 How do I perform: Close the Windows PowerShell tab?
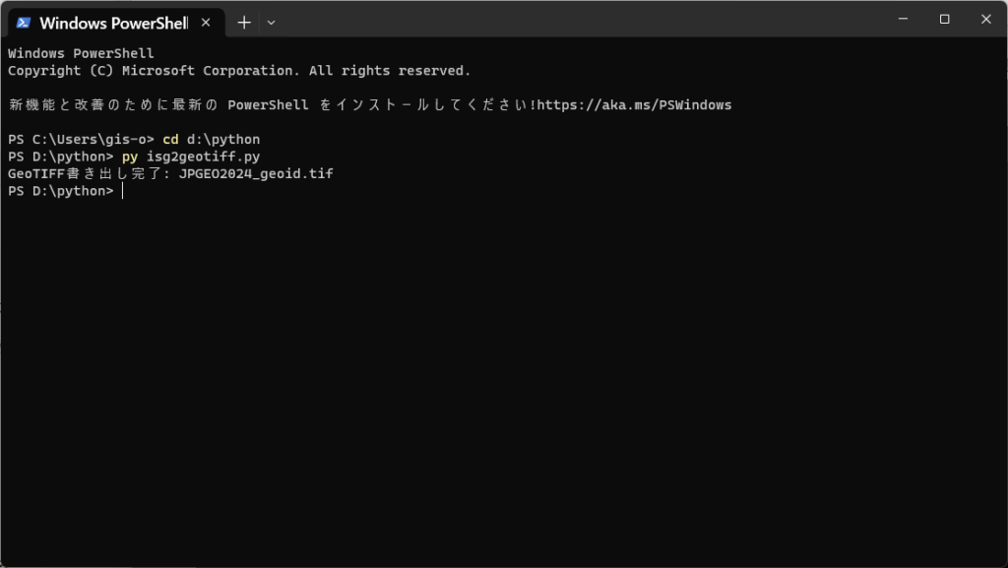(206, 23)
